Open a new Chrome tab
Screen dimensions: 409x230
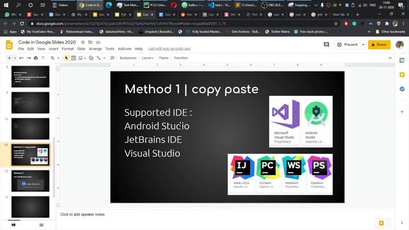click(x=357, y=15)
